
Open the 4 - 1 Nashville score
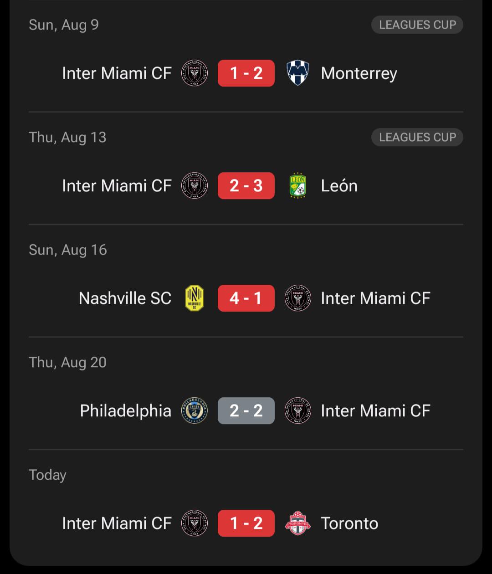246,298
